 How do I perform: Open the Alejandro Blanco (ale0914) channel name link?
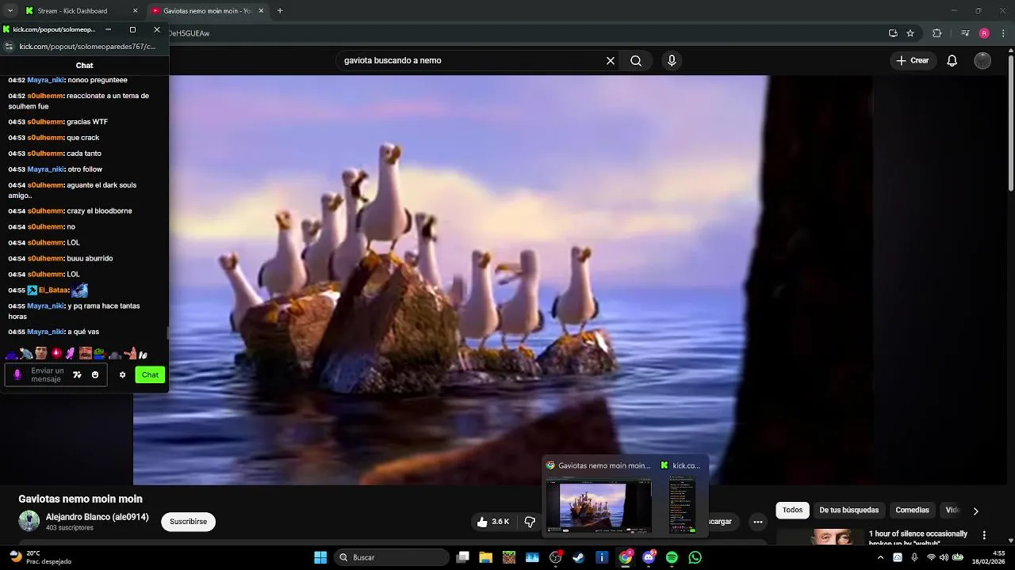coord(97,517)
